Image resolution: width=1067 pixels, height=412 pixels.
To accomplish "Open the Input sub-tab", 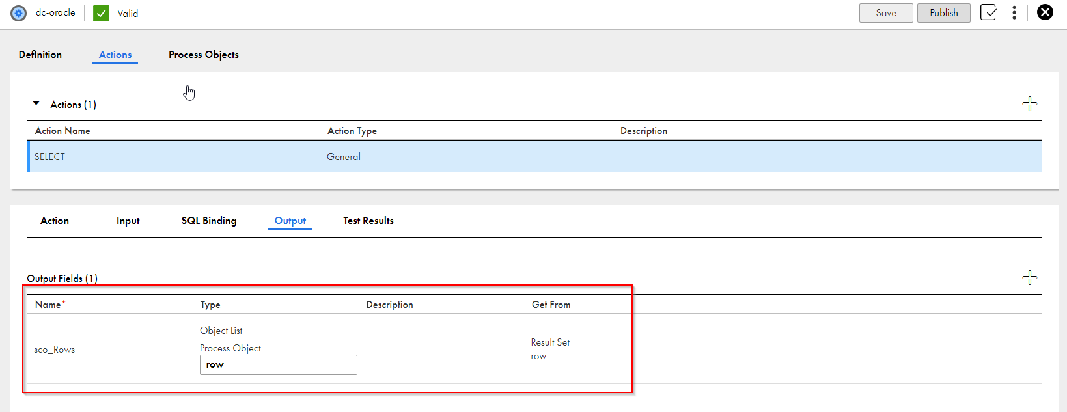I will coord(128,221).
